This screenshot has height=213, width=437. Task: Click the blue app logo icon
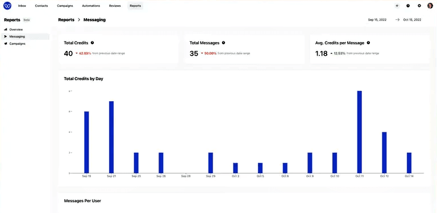point(7,6)
